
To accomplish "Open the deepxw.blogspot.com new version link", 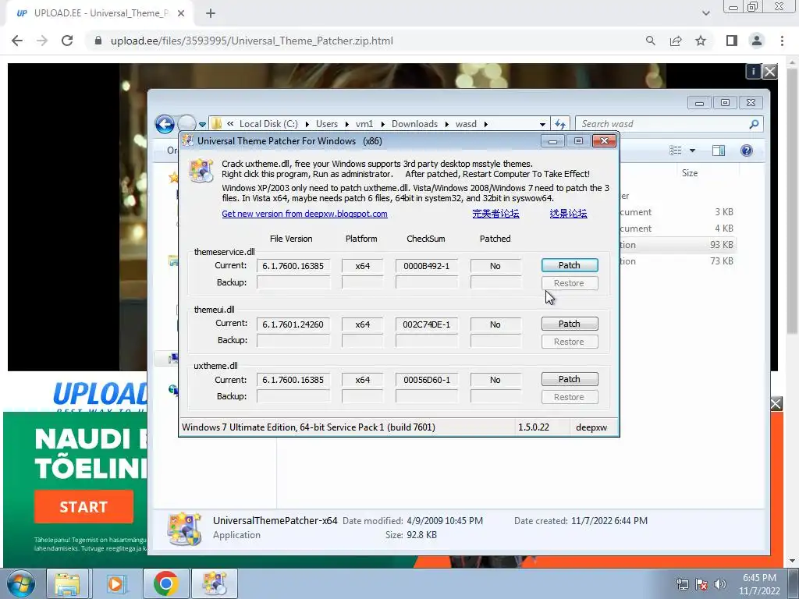I will (304, 214).
